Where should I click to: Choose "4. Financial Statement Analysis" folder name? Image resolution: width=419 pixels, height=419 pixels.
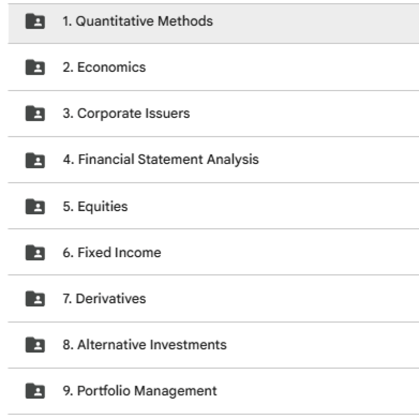[x=161, y=159]
